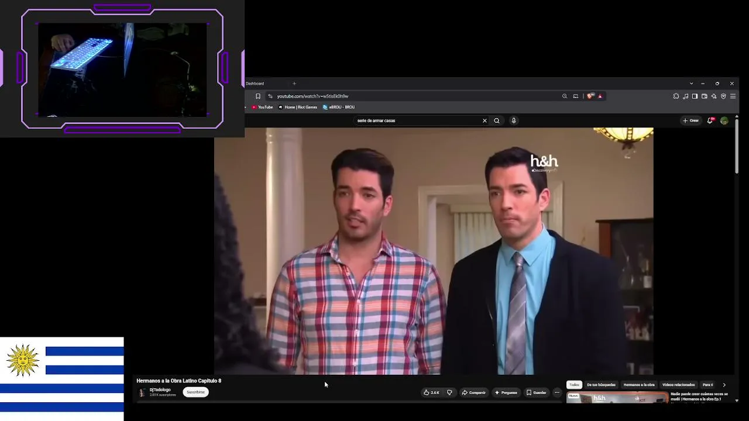749x421 pixels.
Task: Open 'Nadie puede creer cuántas veces se mudó' video title
Action: 699,396
